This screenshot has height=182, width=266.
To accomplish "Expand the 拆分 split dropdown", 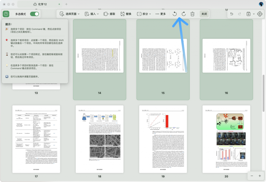I will click(144, 14).
